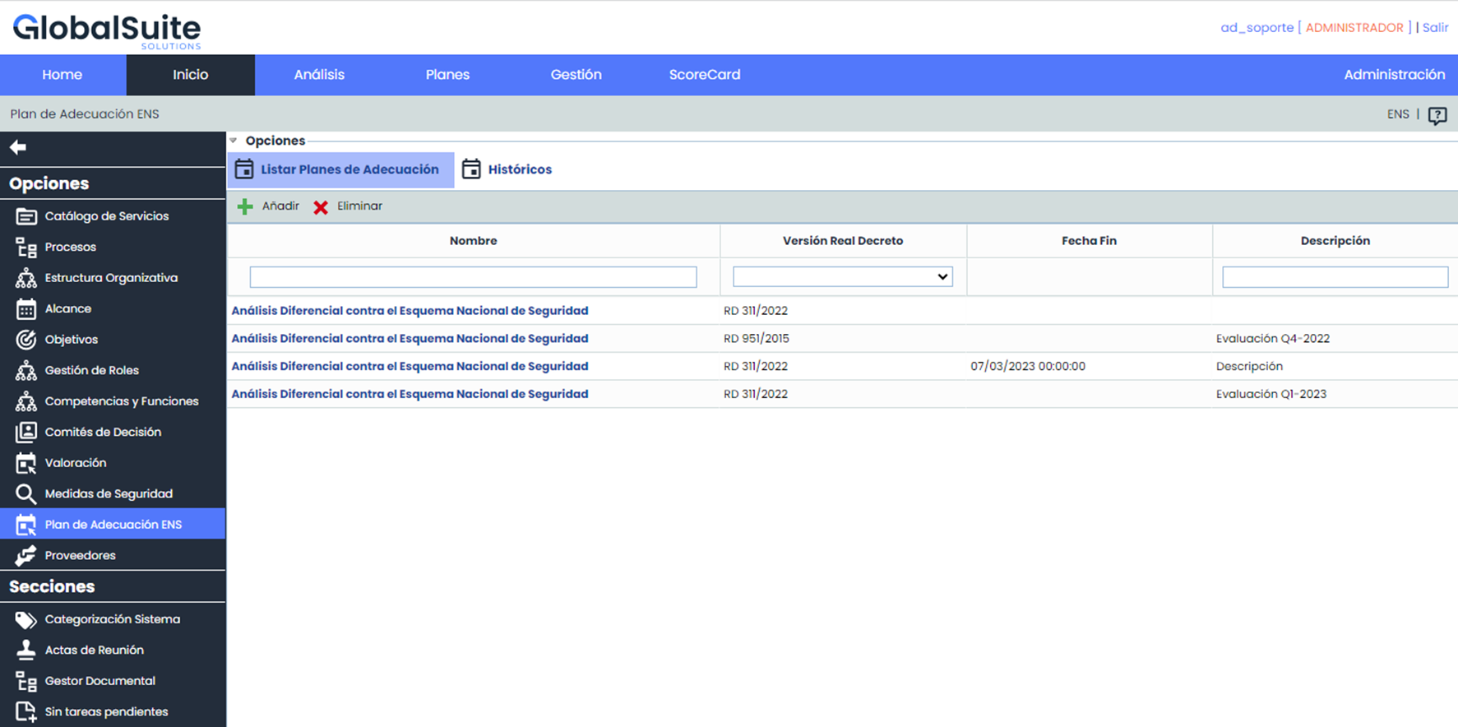
Task: Click the Actas de Reunión stamp icon
Action: pos(25,650)
